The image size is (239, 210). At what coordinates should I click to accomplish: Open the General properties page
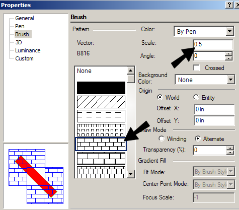(x=25, y=18)
